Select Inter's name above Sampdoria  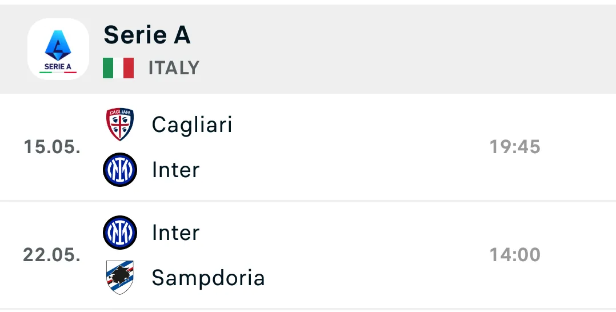point(175,233)
